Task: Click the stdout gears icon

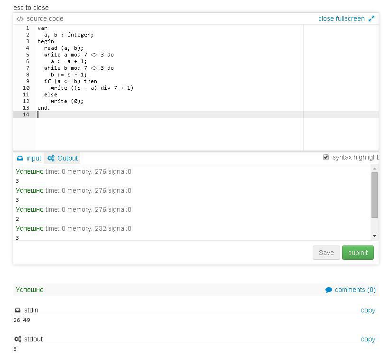Action: click(x=18, y=339)
